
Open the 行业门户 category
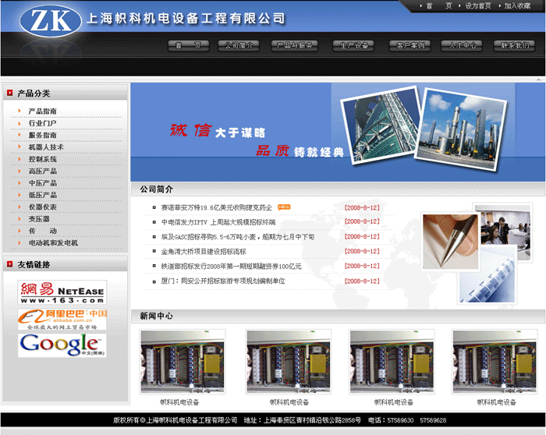[x=42, y=123]
